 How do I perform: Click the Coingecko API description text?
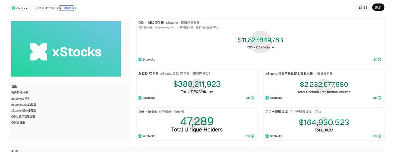click(179, 28)
